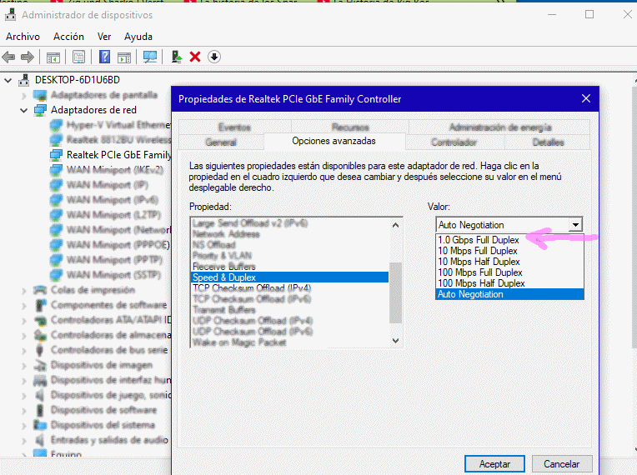
Task: Expand the Colas de impresión node
Action: coord(24,291)
